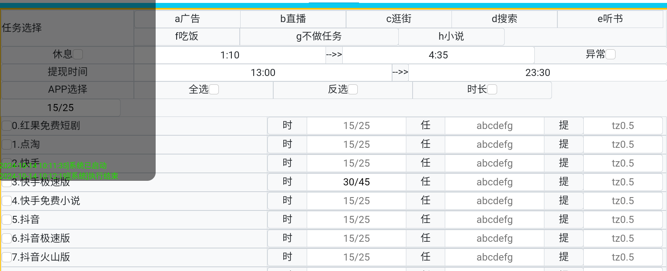The height and width of the screenshot is (271, 667).
Task: Select the b直播 task option
Action: pos(293,19)
